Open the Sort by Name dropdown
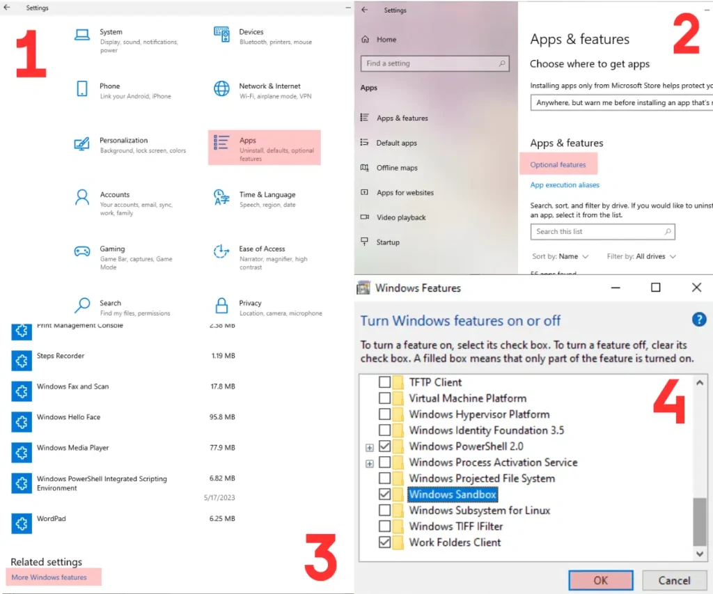Image resolution: width=713 pixels, height=594 pixels. tap(561, 256)
